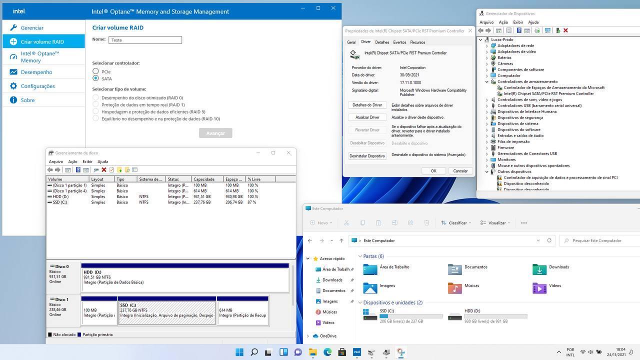Screen dimensions: 640x360
Task: Click Detalhes do Driver button
Action: coord(367,105)
